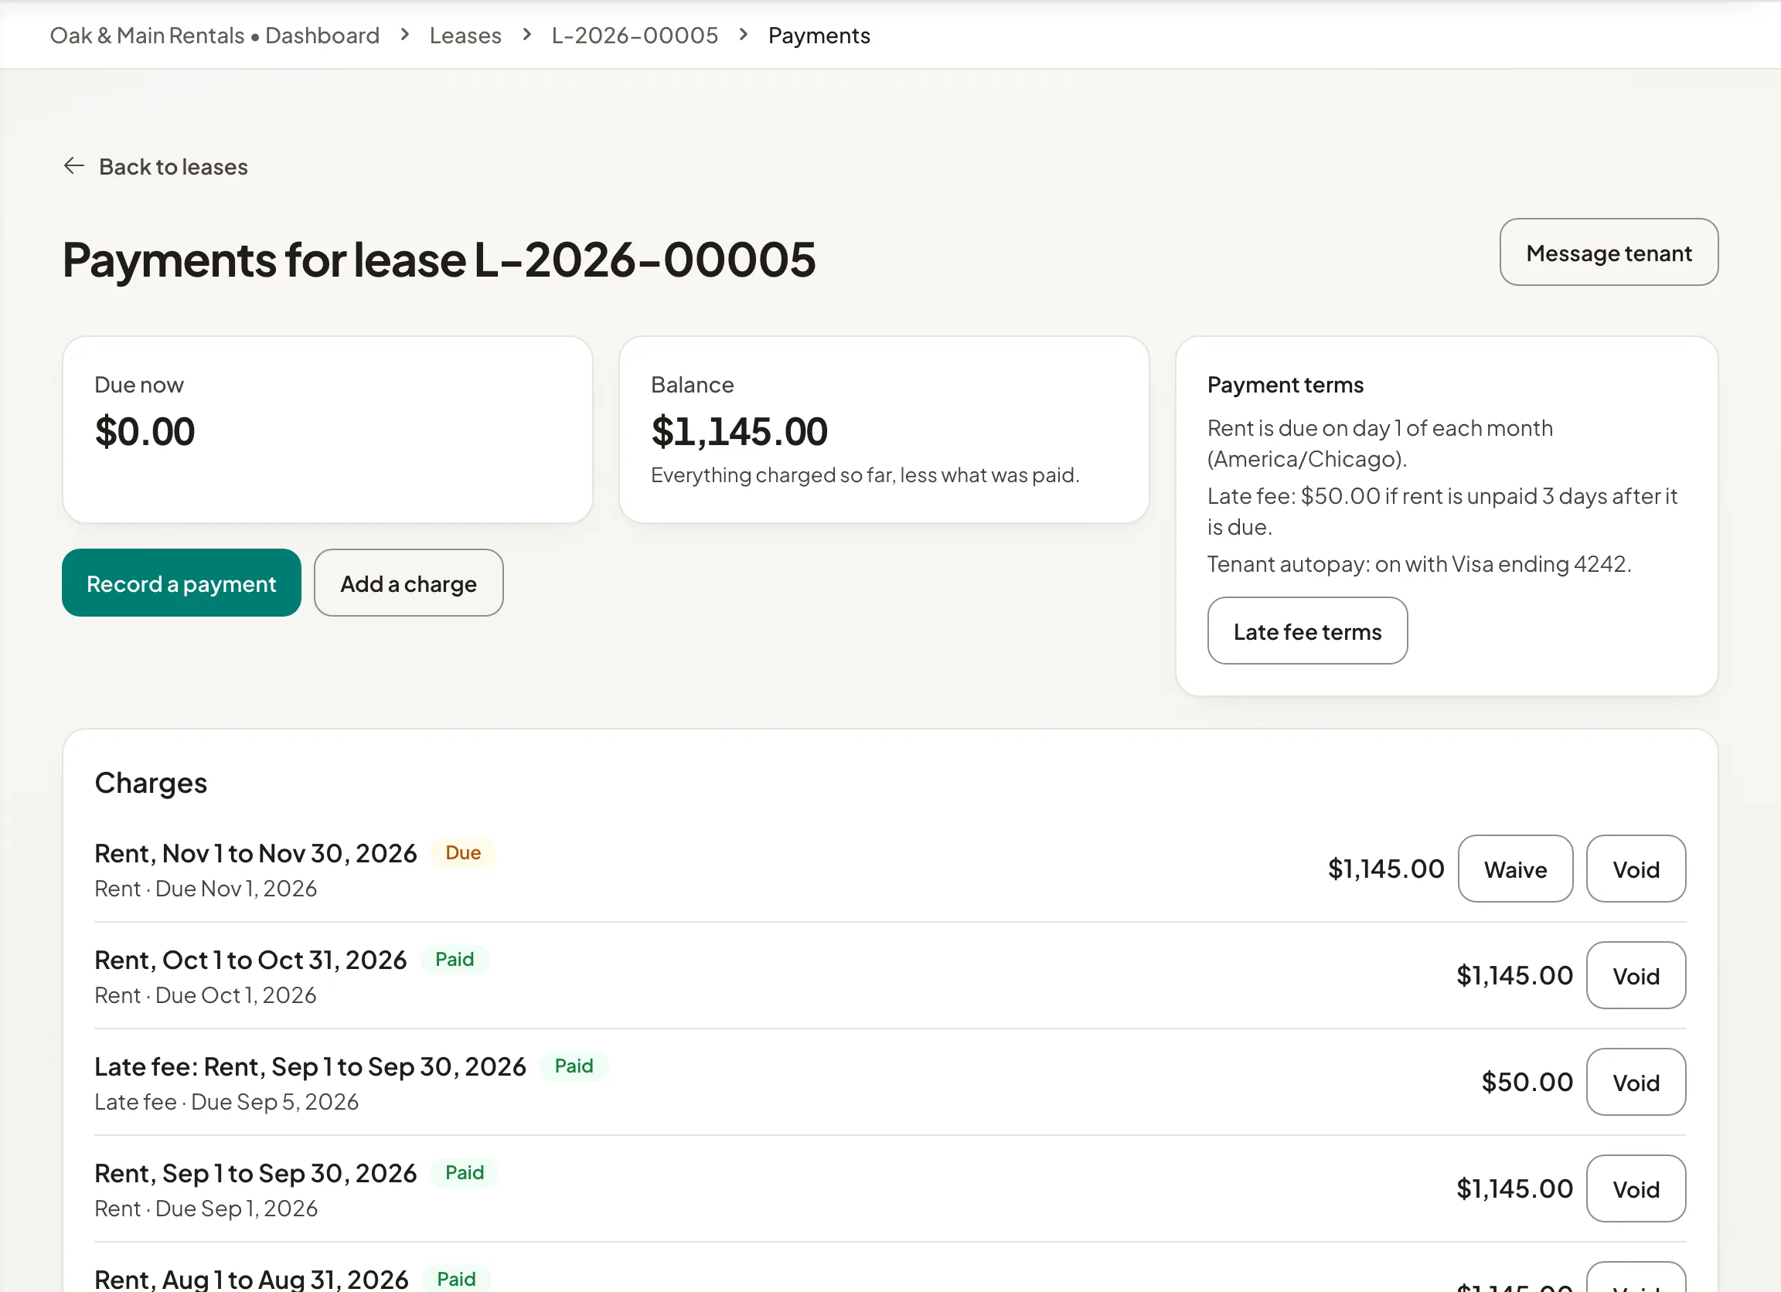
Task: Click 'Late fee · Due Sep 5, 2026' text
Action: (x=226, y=1102)
